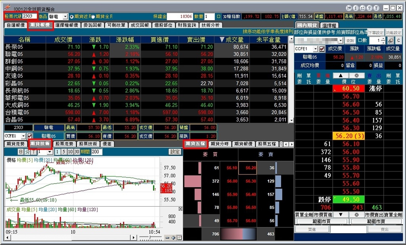The height and width of the screenshot is (245, 406).
Task: Click the 漲停 60.50 price cell
Action: tap(349, 88)
